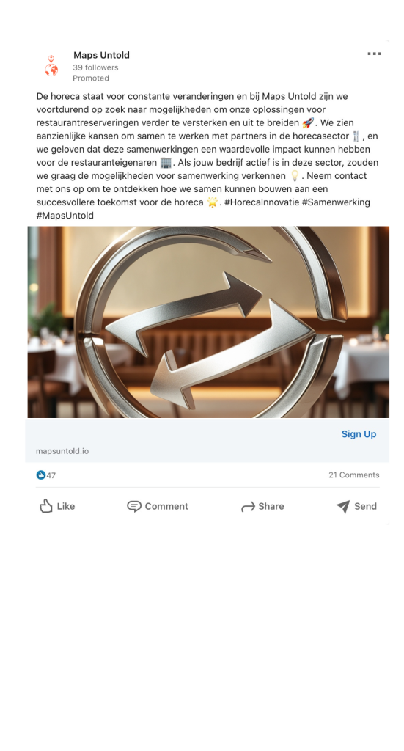
Task: Open the mapsuntold.io link
Action: 62,451
